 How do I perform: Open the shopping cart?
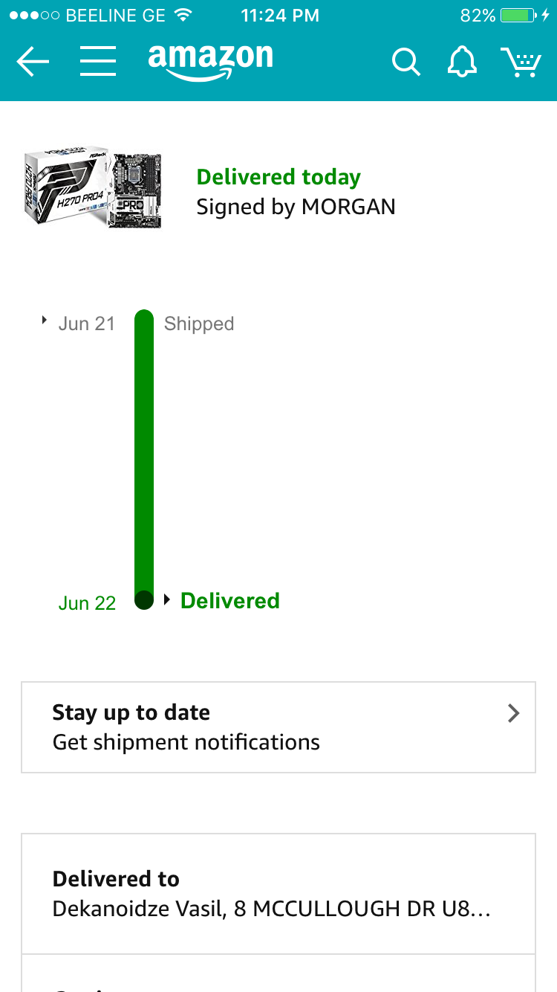(x=521, y=62)
